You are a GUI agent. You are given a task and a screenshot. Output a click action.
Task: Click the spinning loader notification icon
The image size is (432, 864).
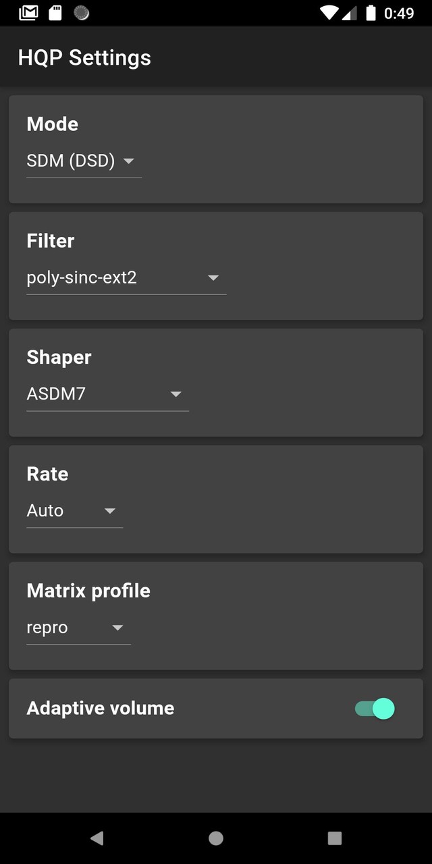point(81,12)
